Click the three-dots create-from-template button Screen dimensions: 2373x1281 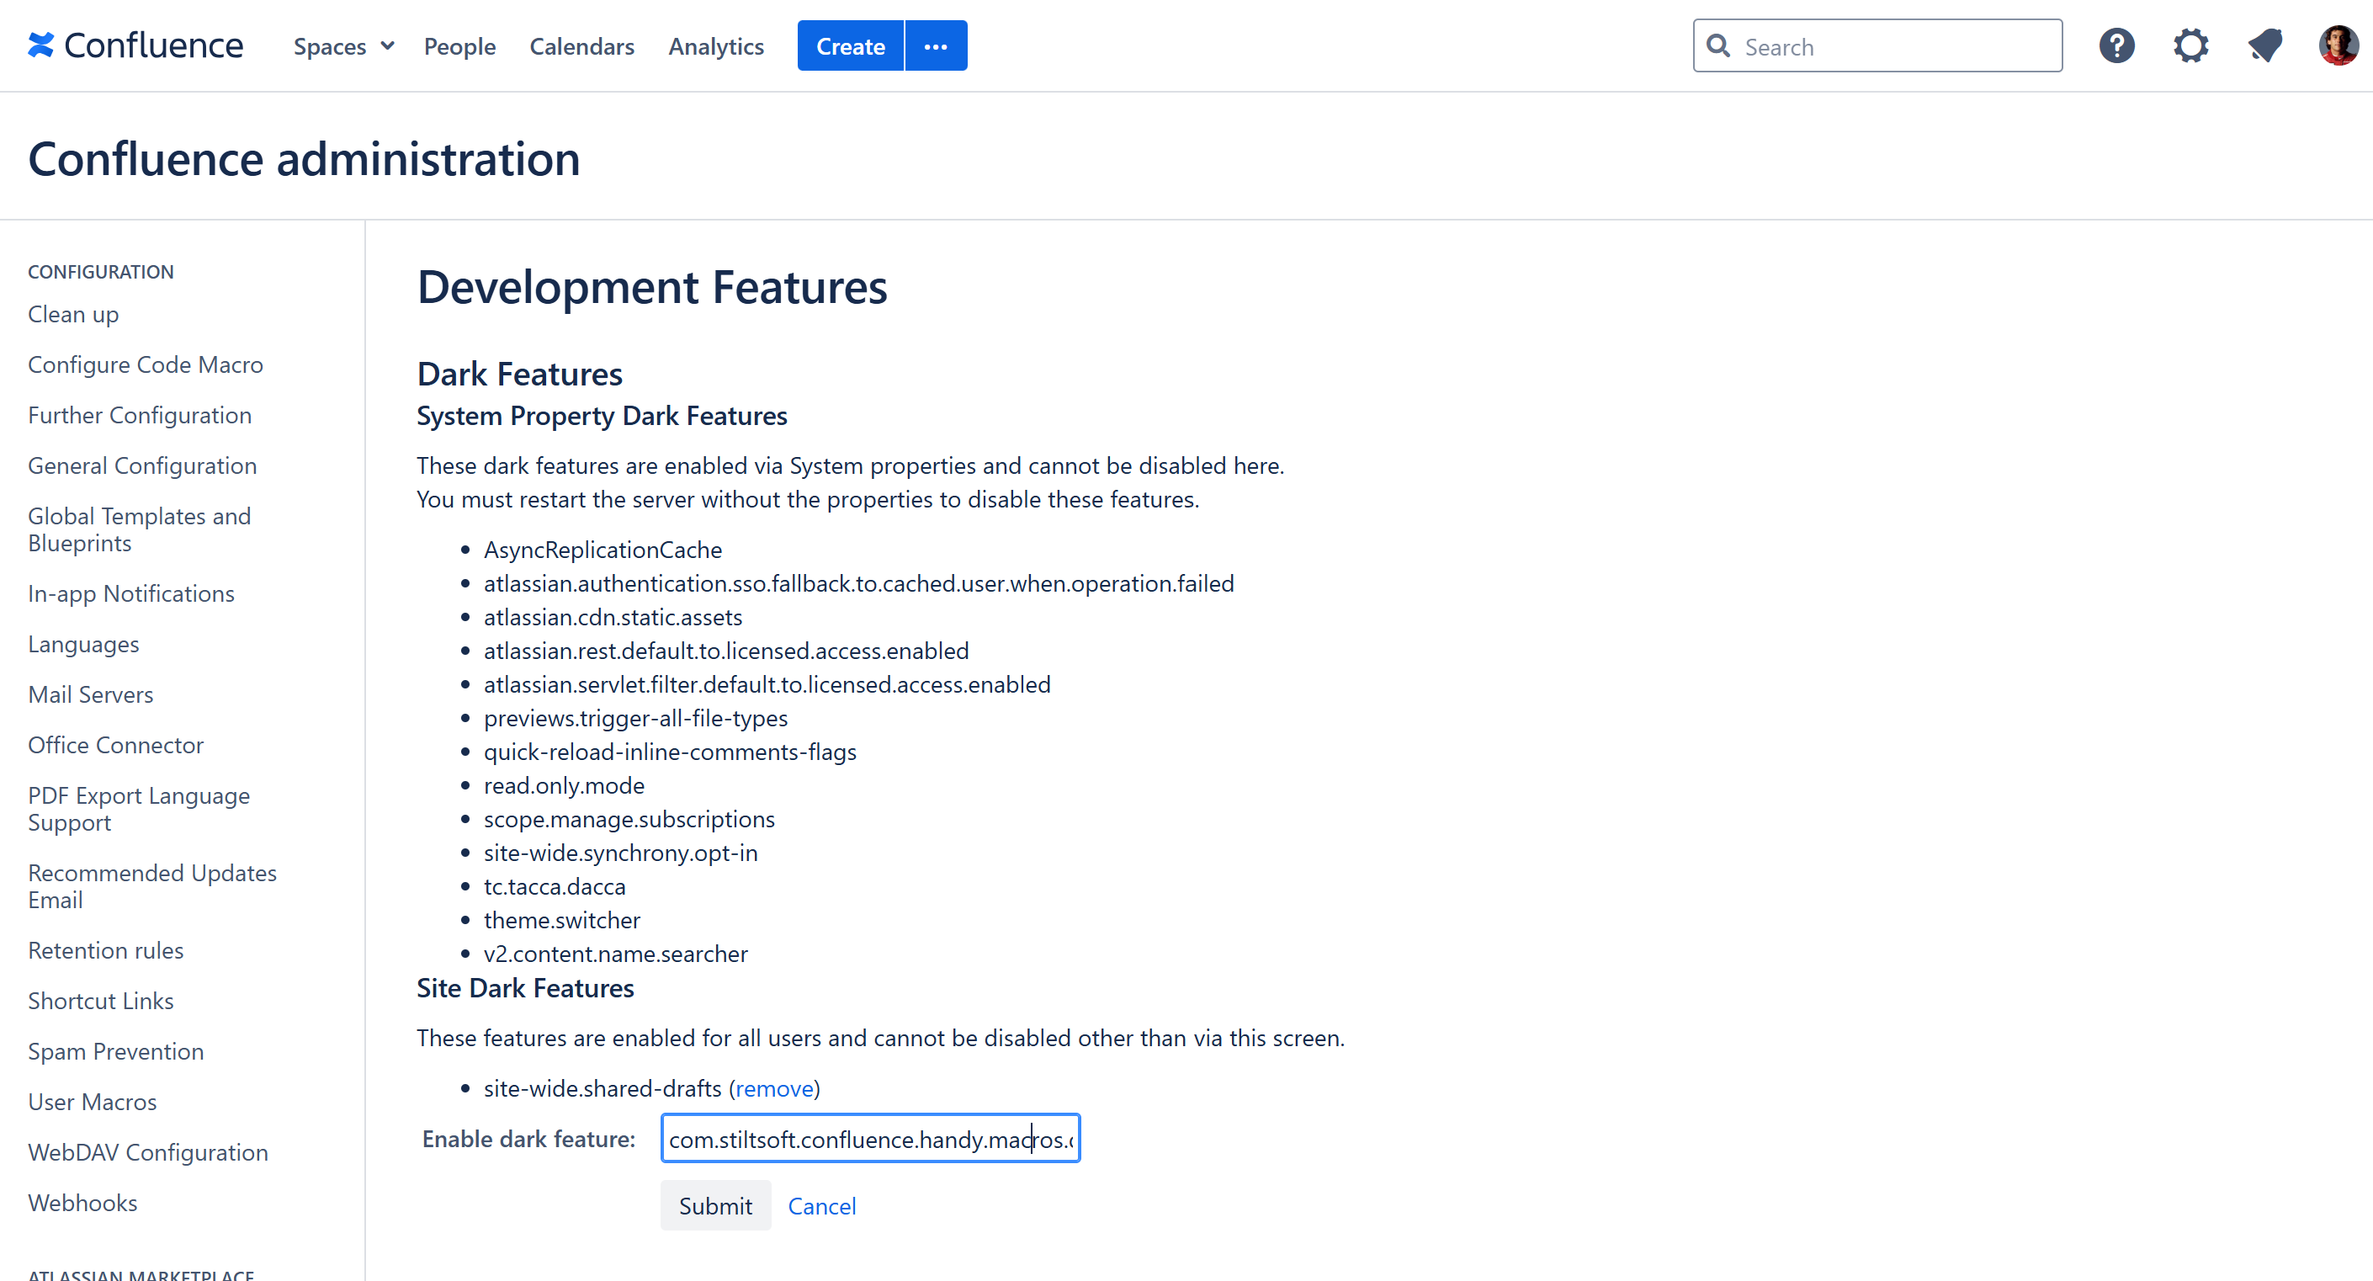pyautogui.click(x=935, y=46)
